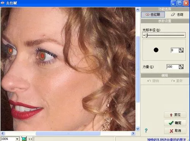This screenshot has width=190, height=141.
Task: Click the horizontal scrollbar left arrow
Action: pyautogui.click(x=3, y=133)
